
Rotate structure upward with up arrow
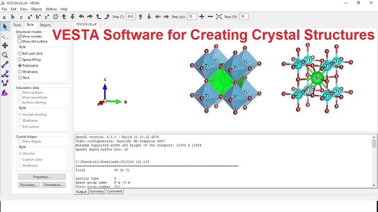(x=64, y=16)
